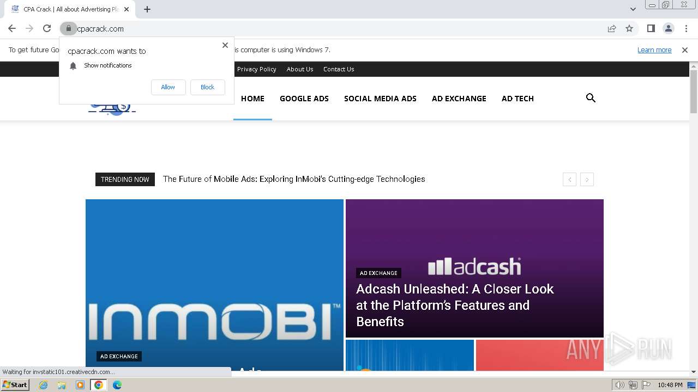Go back using the browser back arrow
This screenshot has height=392, width=698.
(x=12, y=28)
